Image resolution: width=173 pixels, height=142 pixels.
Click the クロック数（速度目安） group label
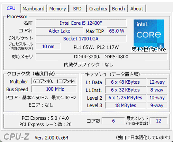31,74
